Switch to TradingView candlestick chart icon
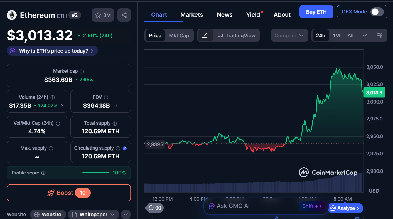393x219 pixels. (x=220, y=35)
